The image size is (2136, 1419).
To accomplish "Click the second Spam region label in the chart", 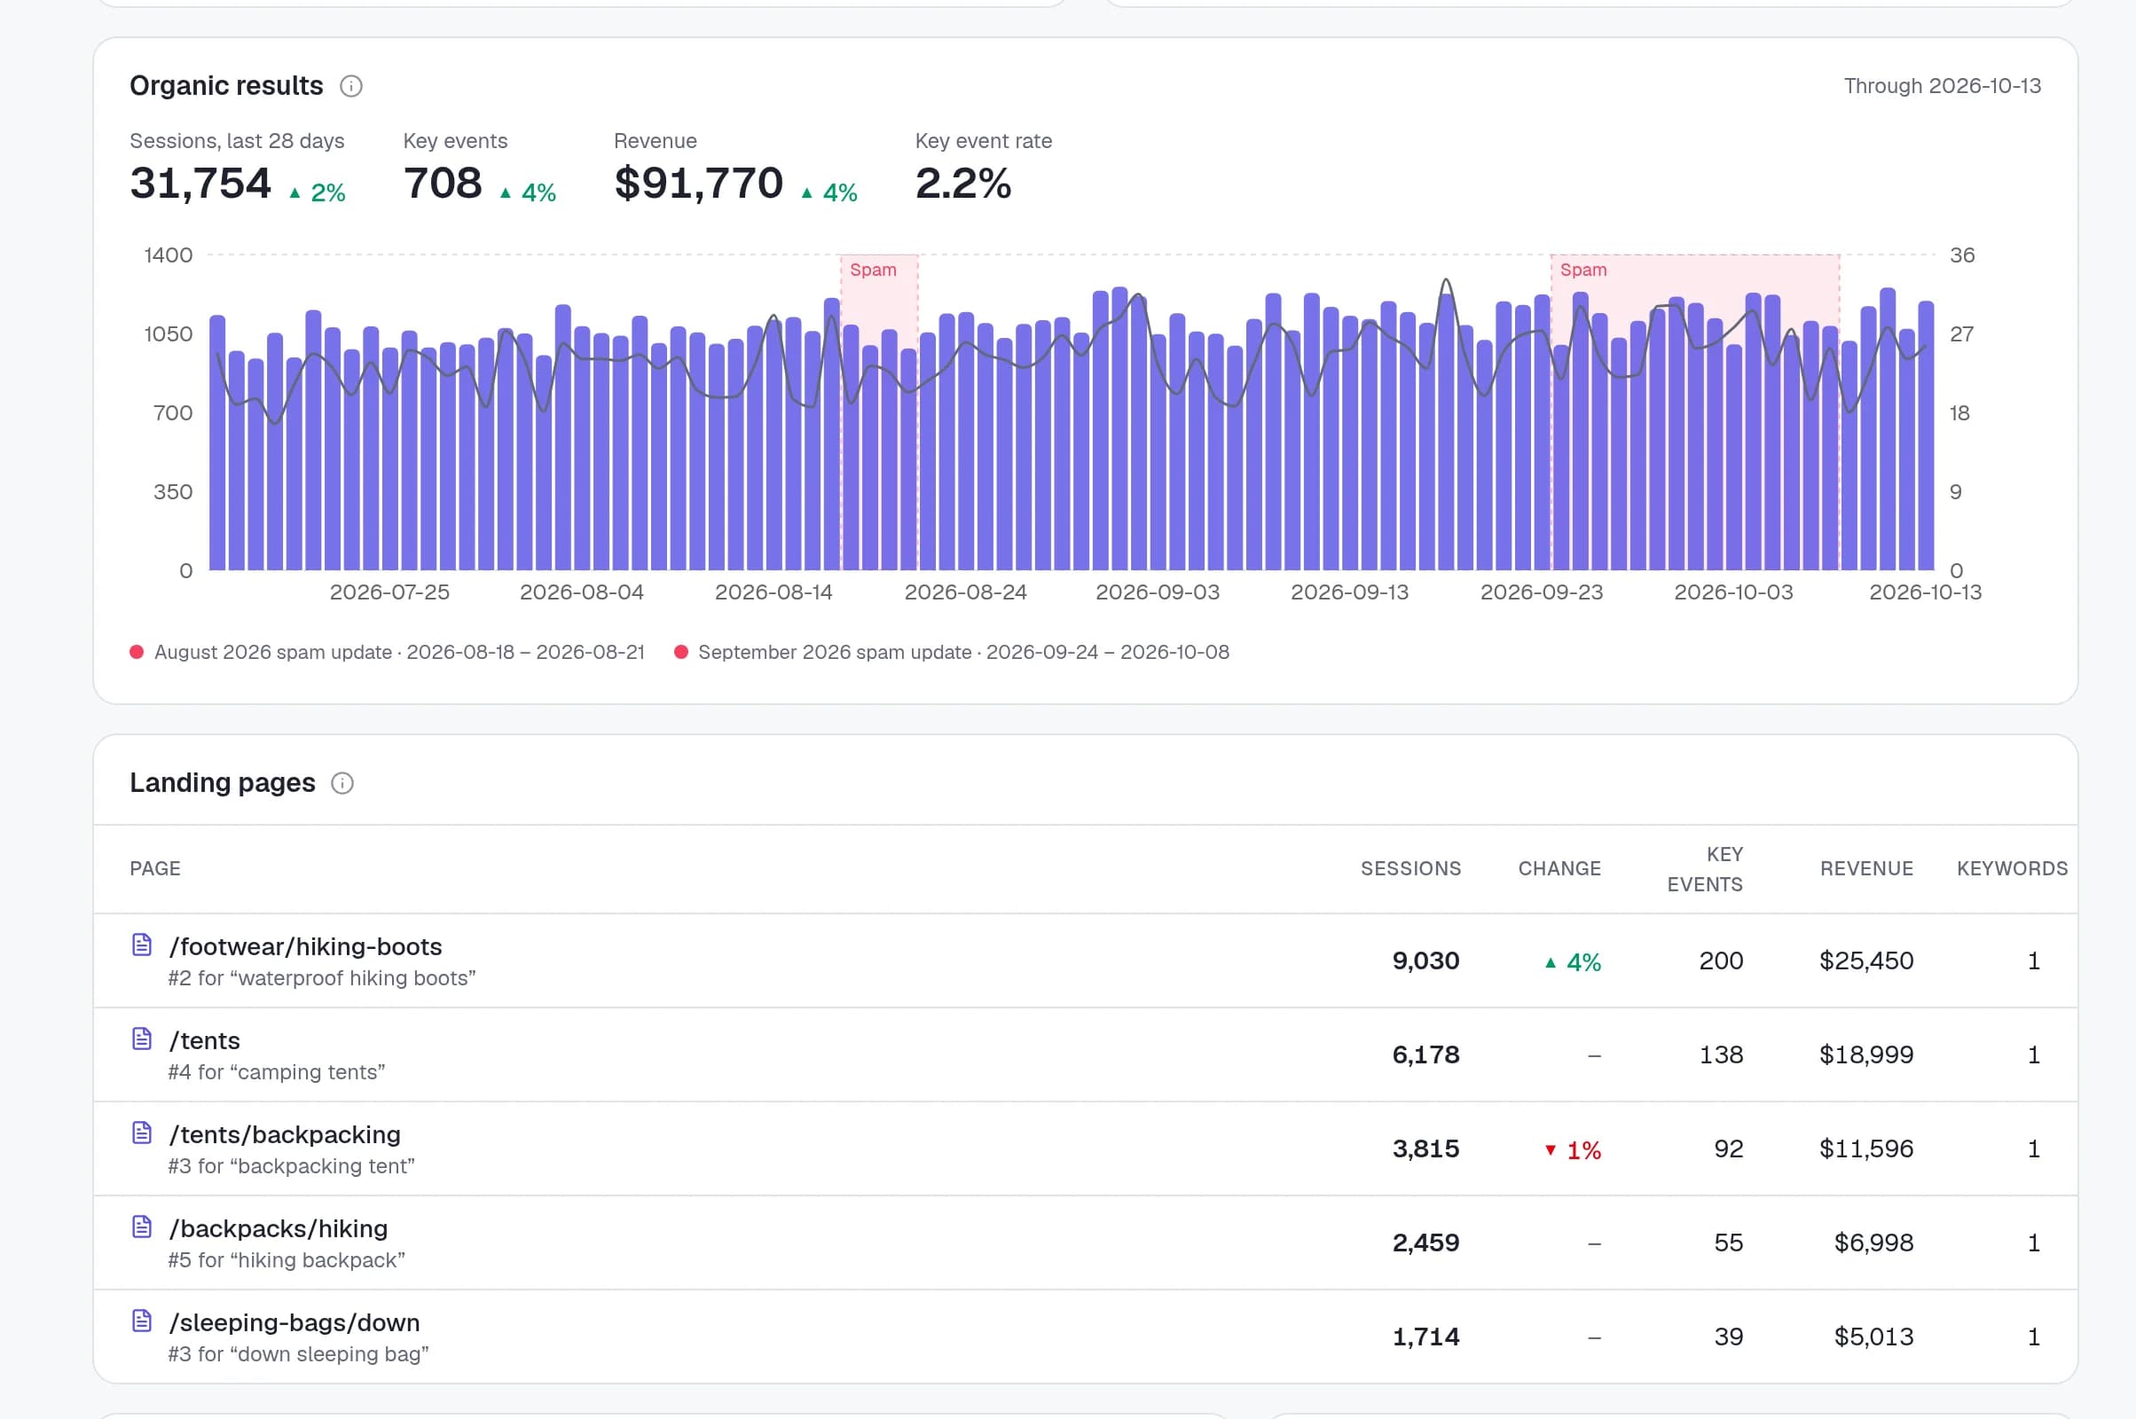I will click(1584, 270).
